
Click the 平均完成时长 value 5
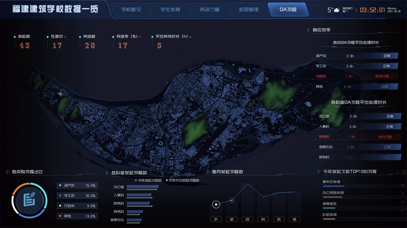coord(159,46)
